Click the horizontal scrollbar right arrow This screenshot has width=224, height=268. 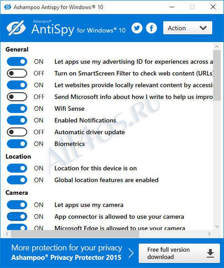tap(209, 234)
